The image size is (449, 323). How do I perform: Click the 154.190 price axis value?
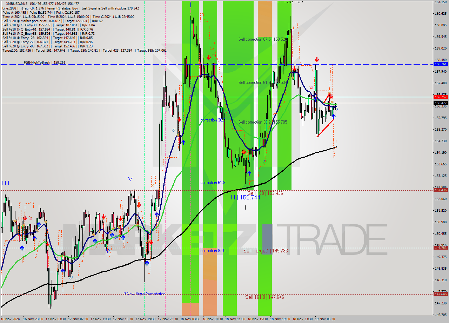click(x=441, y=153)
